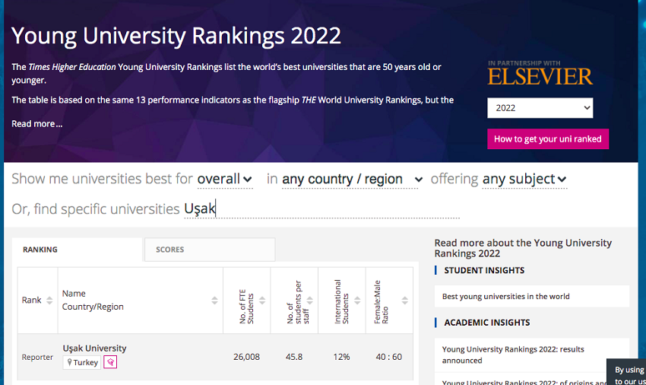
Task: Click the pink icon beside the Turkey tag
Action: pos(110,362)
